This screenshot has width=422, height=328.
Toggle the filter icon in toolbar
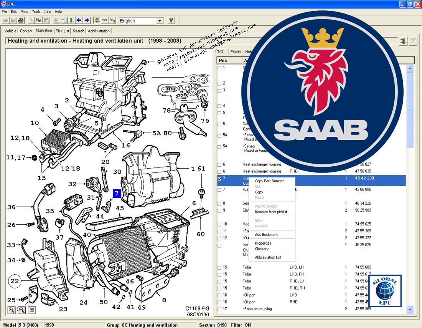[97, 20]
